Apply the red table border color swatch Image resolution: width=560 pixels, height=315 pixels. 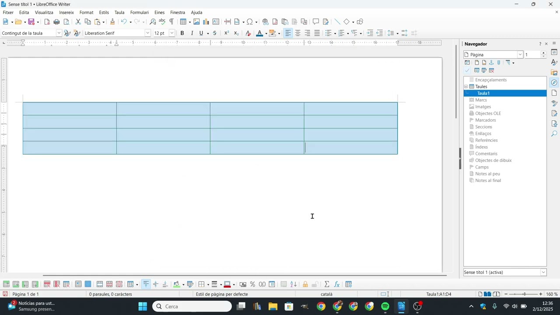(227, 284)
